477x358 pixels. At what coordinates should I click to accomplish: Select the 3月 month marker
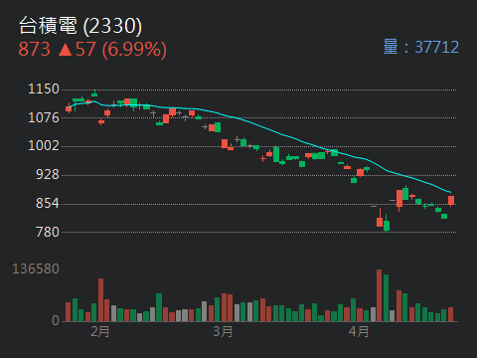[x=223, y=331]
